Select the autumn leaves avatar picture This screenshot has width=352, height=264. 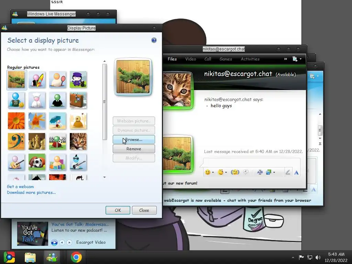[78, 121]
